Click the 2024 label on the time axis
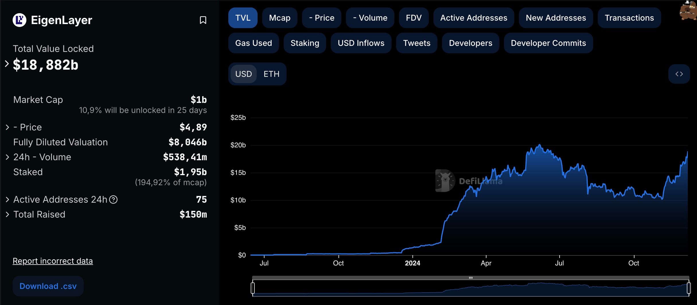Screen dimensions: 697x305 [x=412, y=263]
